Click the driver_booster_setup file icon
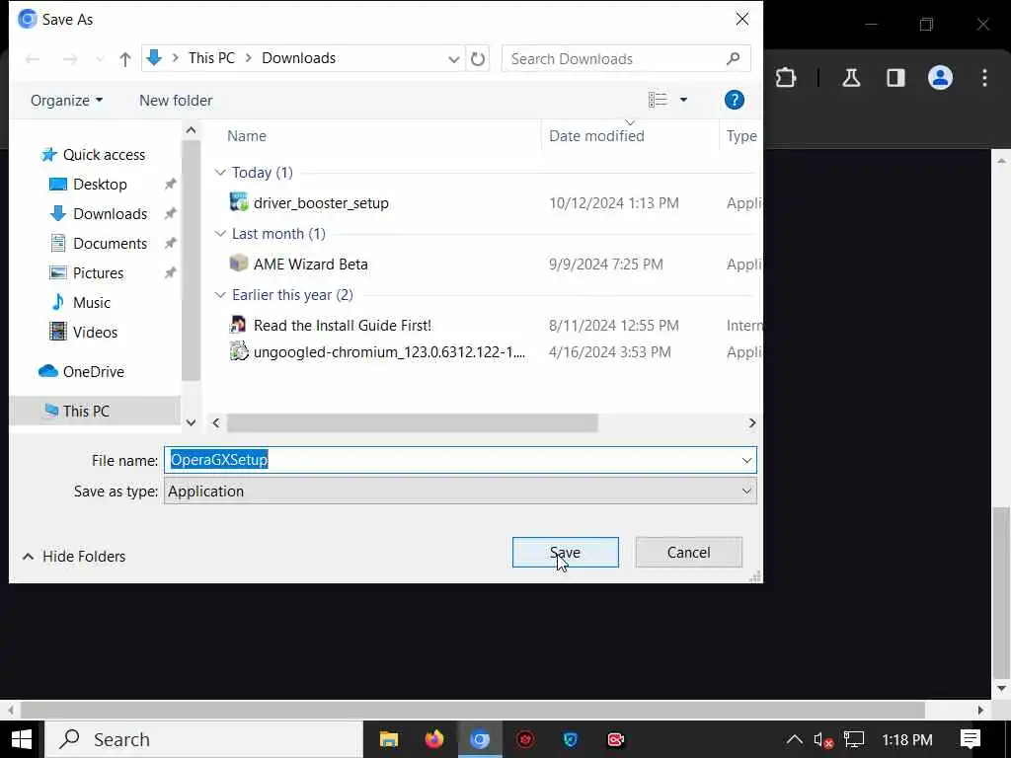 pyautogui.click(x=239, y=202)
